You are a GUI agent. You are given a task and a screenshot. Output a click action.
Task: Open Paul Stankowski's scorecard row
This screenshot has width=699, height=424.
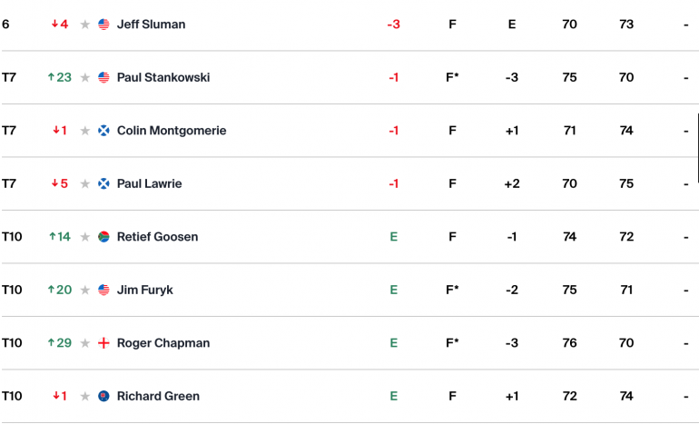point(349,77)
